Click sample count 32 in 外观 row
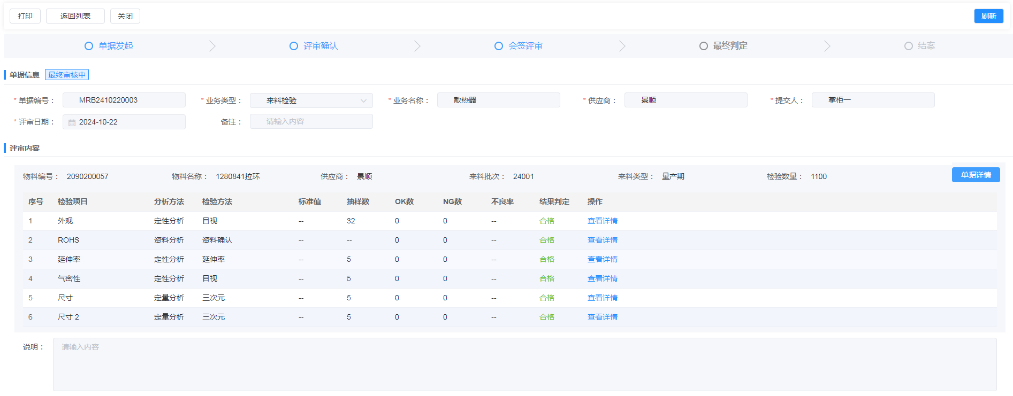The image size is (1013, 396). coord(351,221)
